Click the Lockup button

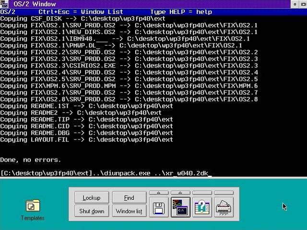tap(92, 197)
